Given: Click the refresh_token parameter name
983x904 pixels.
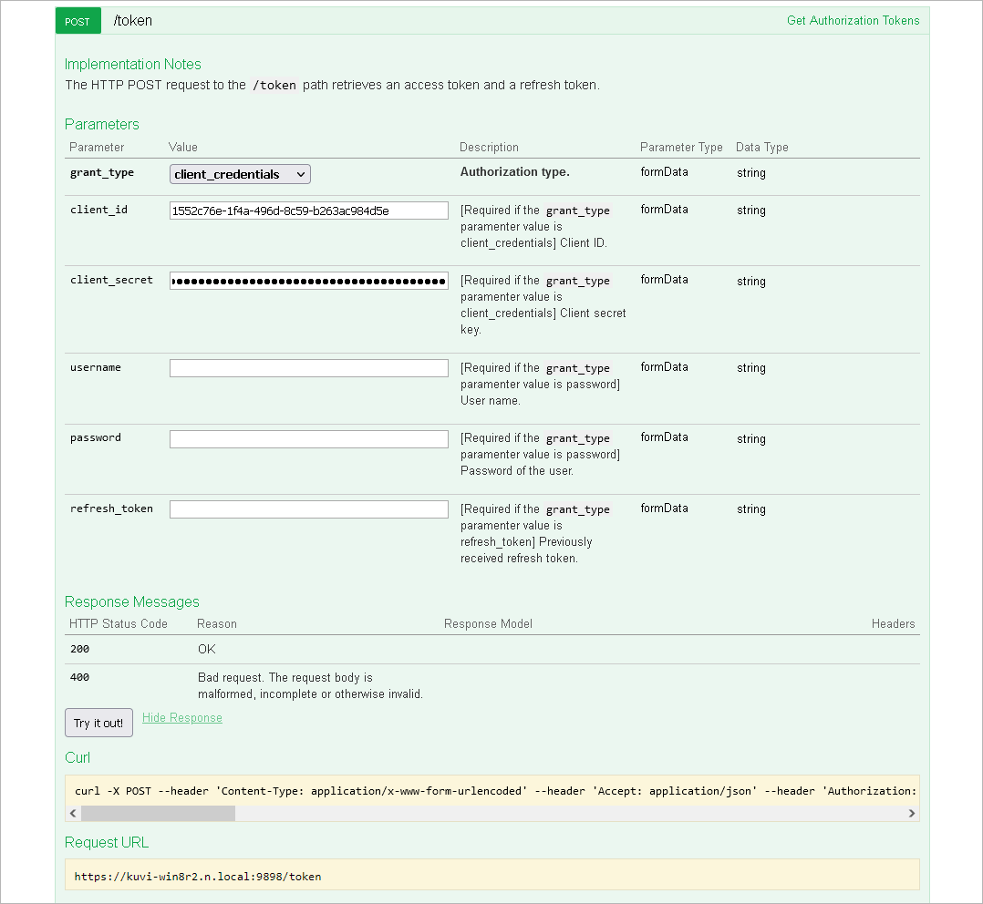Looking at the screenshot, I should pyautogui.click(x=111, y=508).
